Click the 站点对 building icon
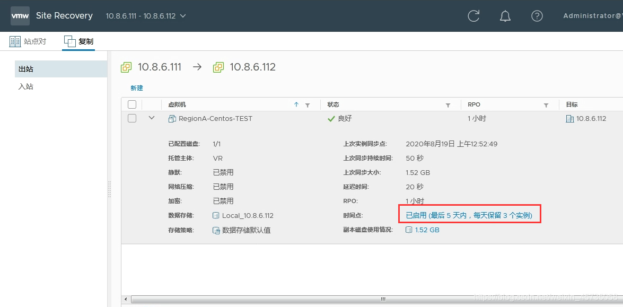 (x=15, y=41)
